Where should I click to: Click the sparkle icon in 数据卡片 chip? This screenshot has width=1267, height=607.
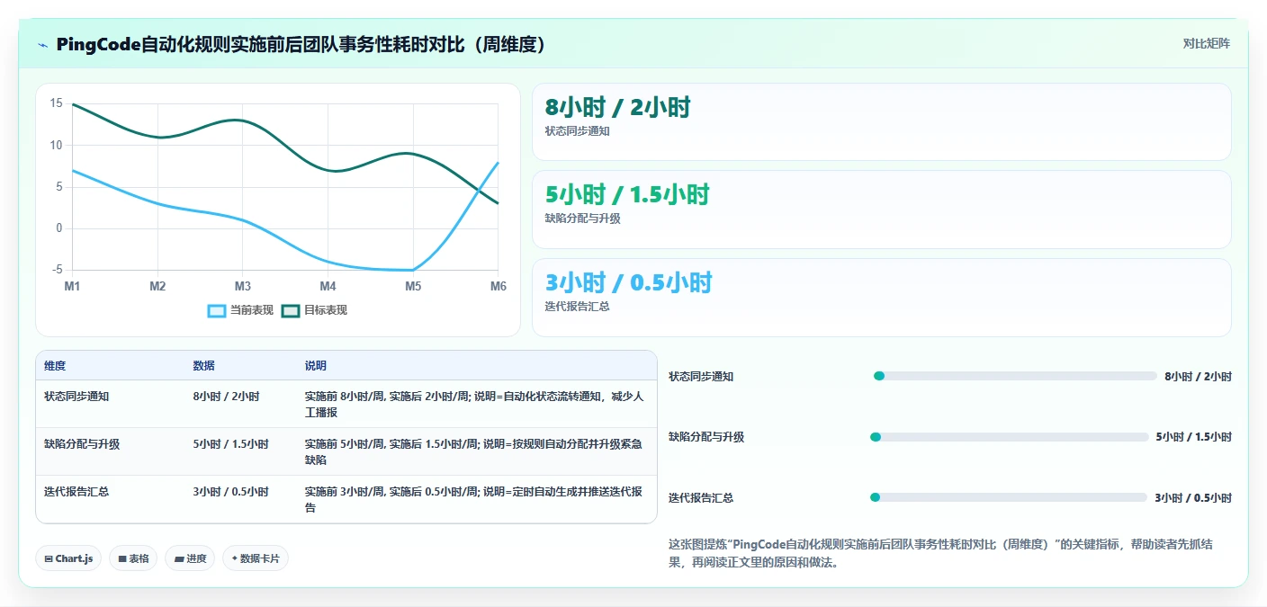[x=235, y=558]
